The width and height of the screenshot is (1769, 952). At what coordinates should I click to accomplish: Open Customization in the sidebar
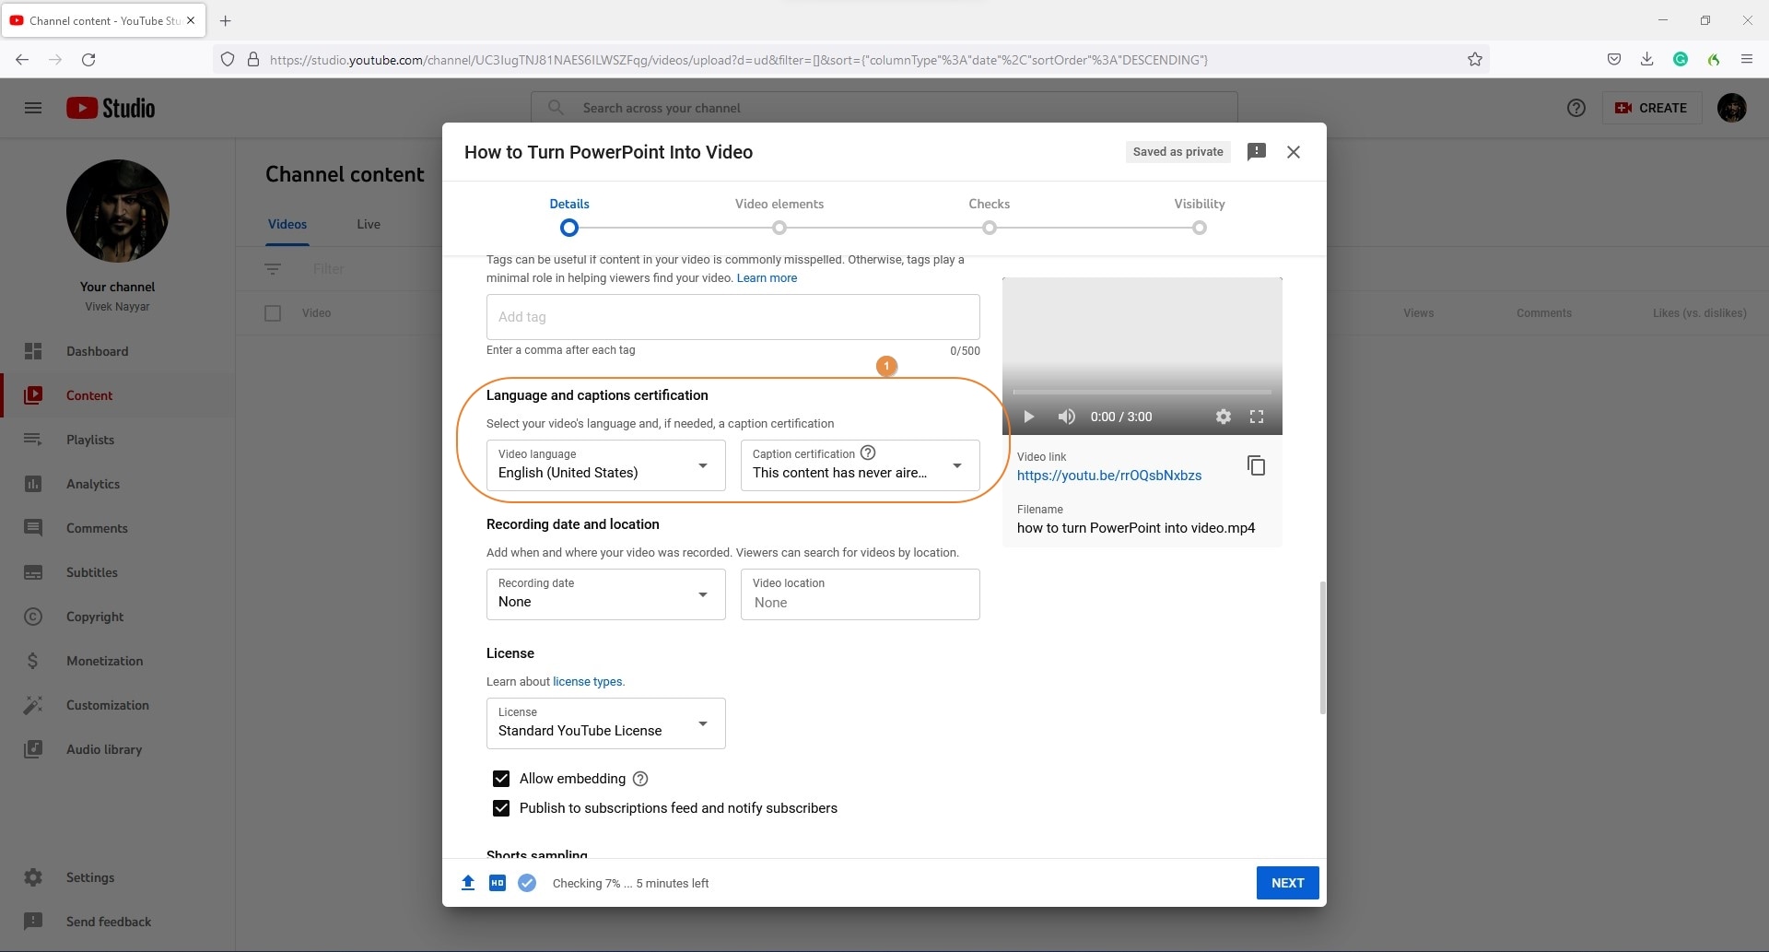pos(118,705)
